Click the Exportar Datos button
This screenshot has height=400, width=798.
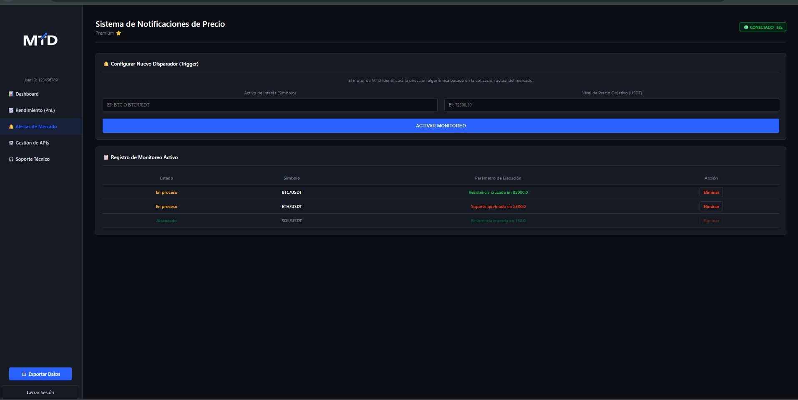[40, 374]
